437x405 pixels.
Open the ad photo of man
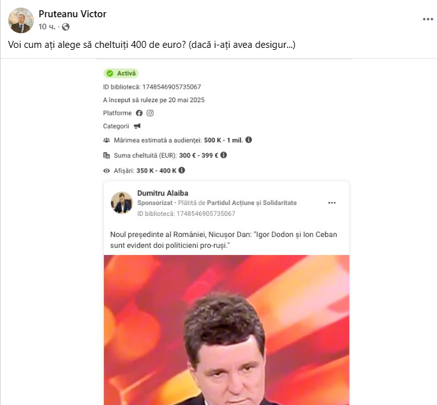point(226,330)
